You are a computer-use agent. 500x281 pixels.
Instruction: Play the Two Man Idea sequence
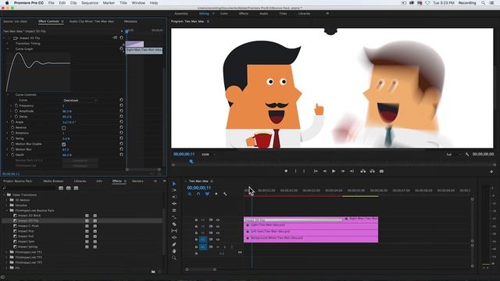(334, 171)
